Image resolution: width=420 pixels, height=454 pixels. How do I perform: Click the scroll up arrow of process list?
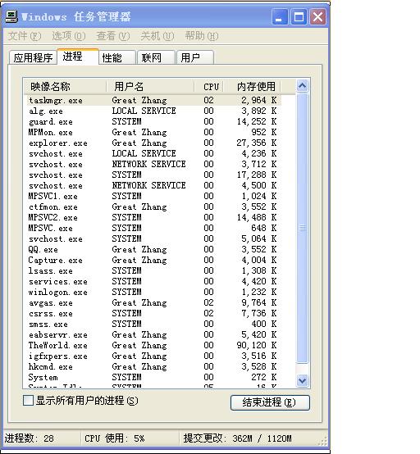(x=303, y=86)
